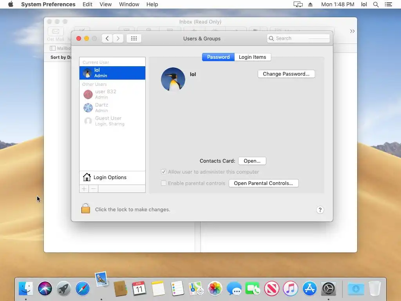Click Open Parental Controls button
401x301 pixels.
tap(264, 183)
